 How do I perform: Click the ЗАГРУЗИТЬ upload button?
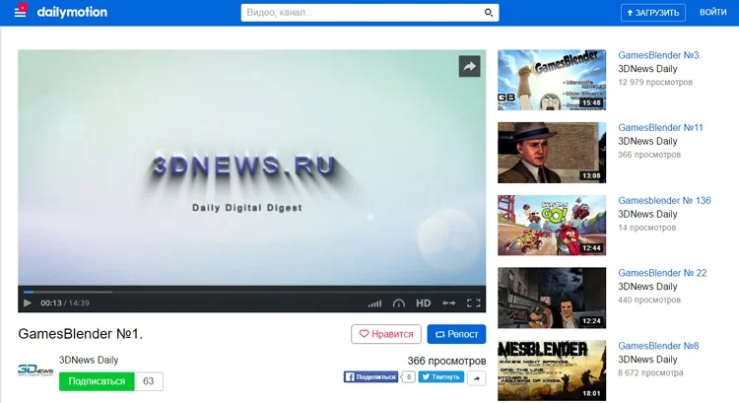click(x=652, y=13)
